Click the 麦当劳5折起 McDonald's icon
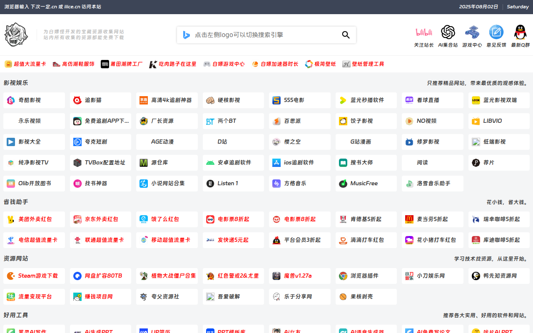Screen dimensions: 533x333 [409, 219]
